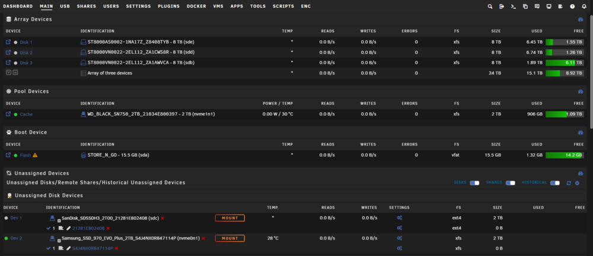Screen dimensions: 593x256
Task: Open the Disk 1 link
Action: point(26,42)
